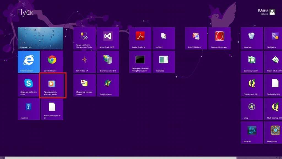
Task: Launch WinDjView tile
Action: (273, 38)
